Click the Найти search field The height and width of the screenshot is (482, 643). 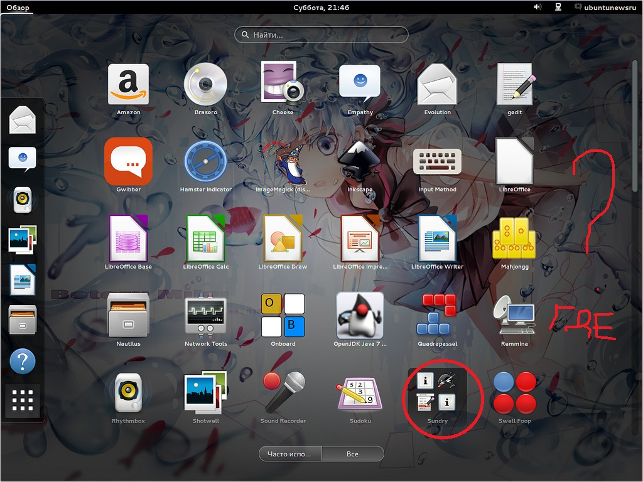click(x=321, y=35)
